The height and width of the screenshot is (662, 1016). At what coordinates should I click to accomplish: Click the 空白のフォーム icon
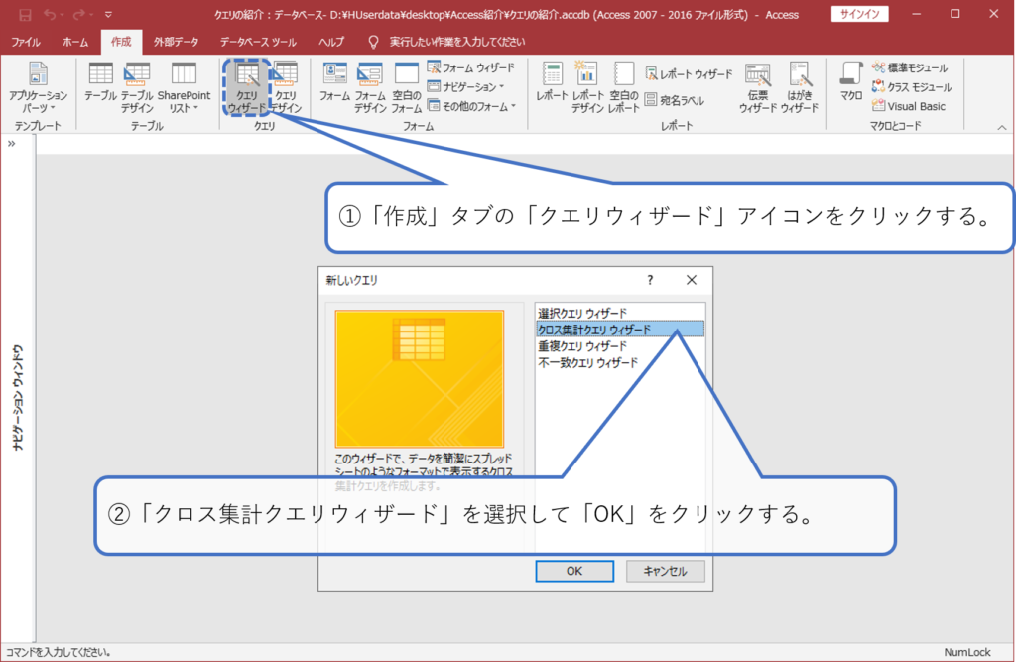(406, 87)
